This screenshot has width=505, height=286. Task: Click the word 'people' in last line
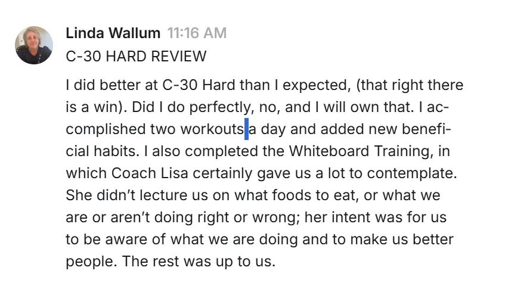[89, 261]
